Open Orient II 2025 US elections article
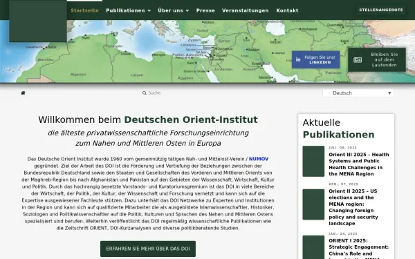The height and width of the screenshot is (259, 415). coord(353,207)
